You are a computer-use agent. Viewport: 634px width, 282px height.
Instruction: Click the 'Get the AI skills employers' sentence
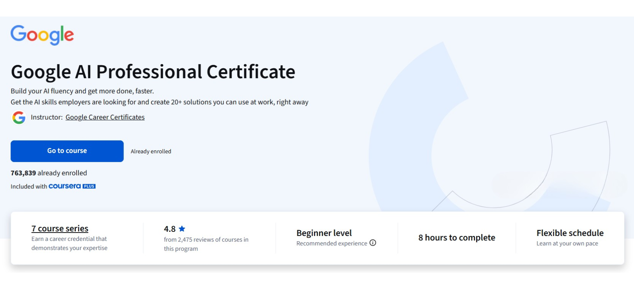[x=159, y=102]
